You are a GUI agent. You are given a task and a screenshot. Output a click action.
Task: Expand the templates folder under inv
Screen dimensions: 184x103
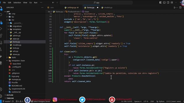pos(17,29)
